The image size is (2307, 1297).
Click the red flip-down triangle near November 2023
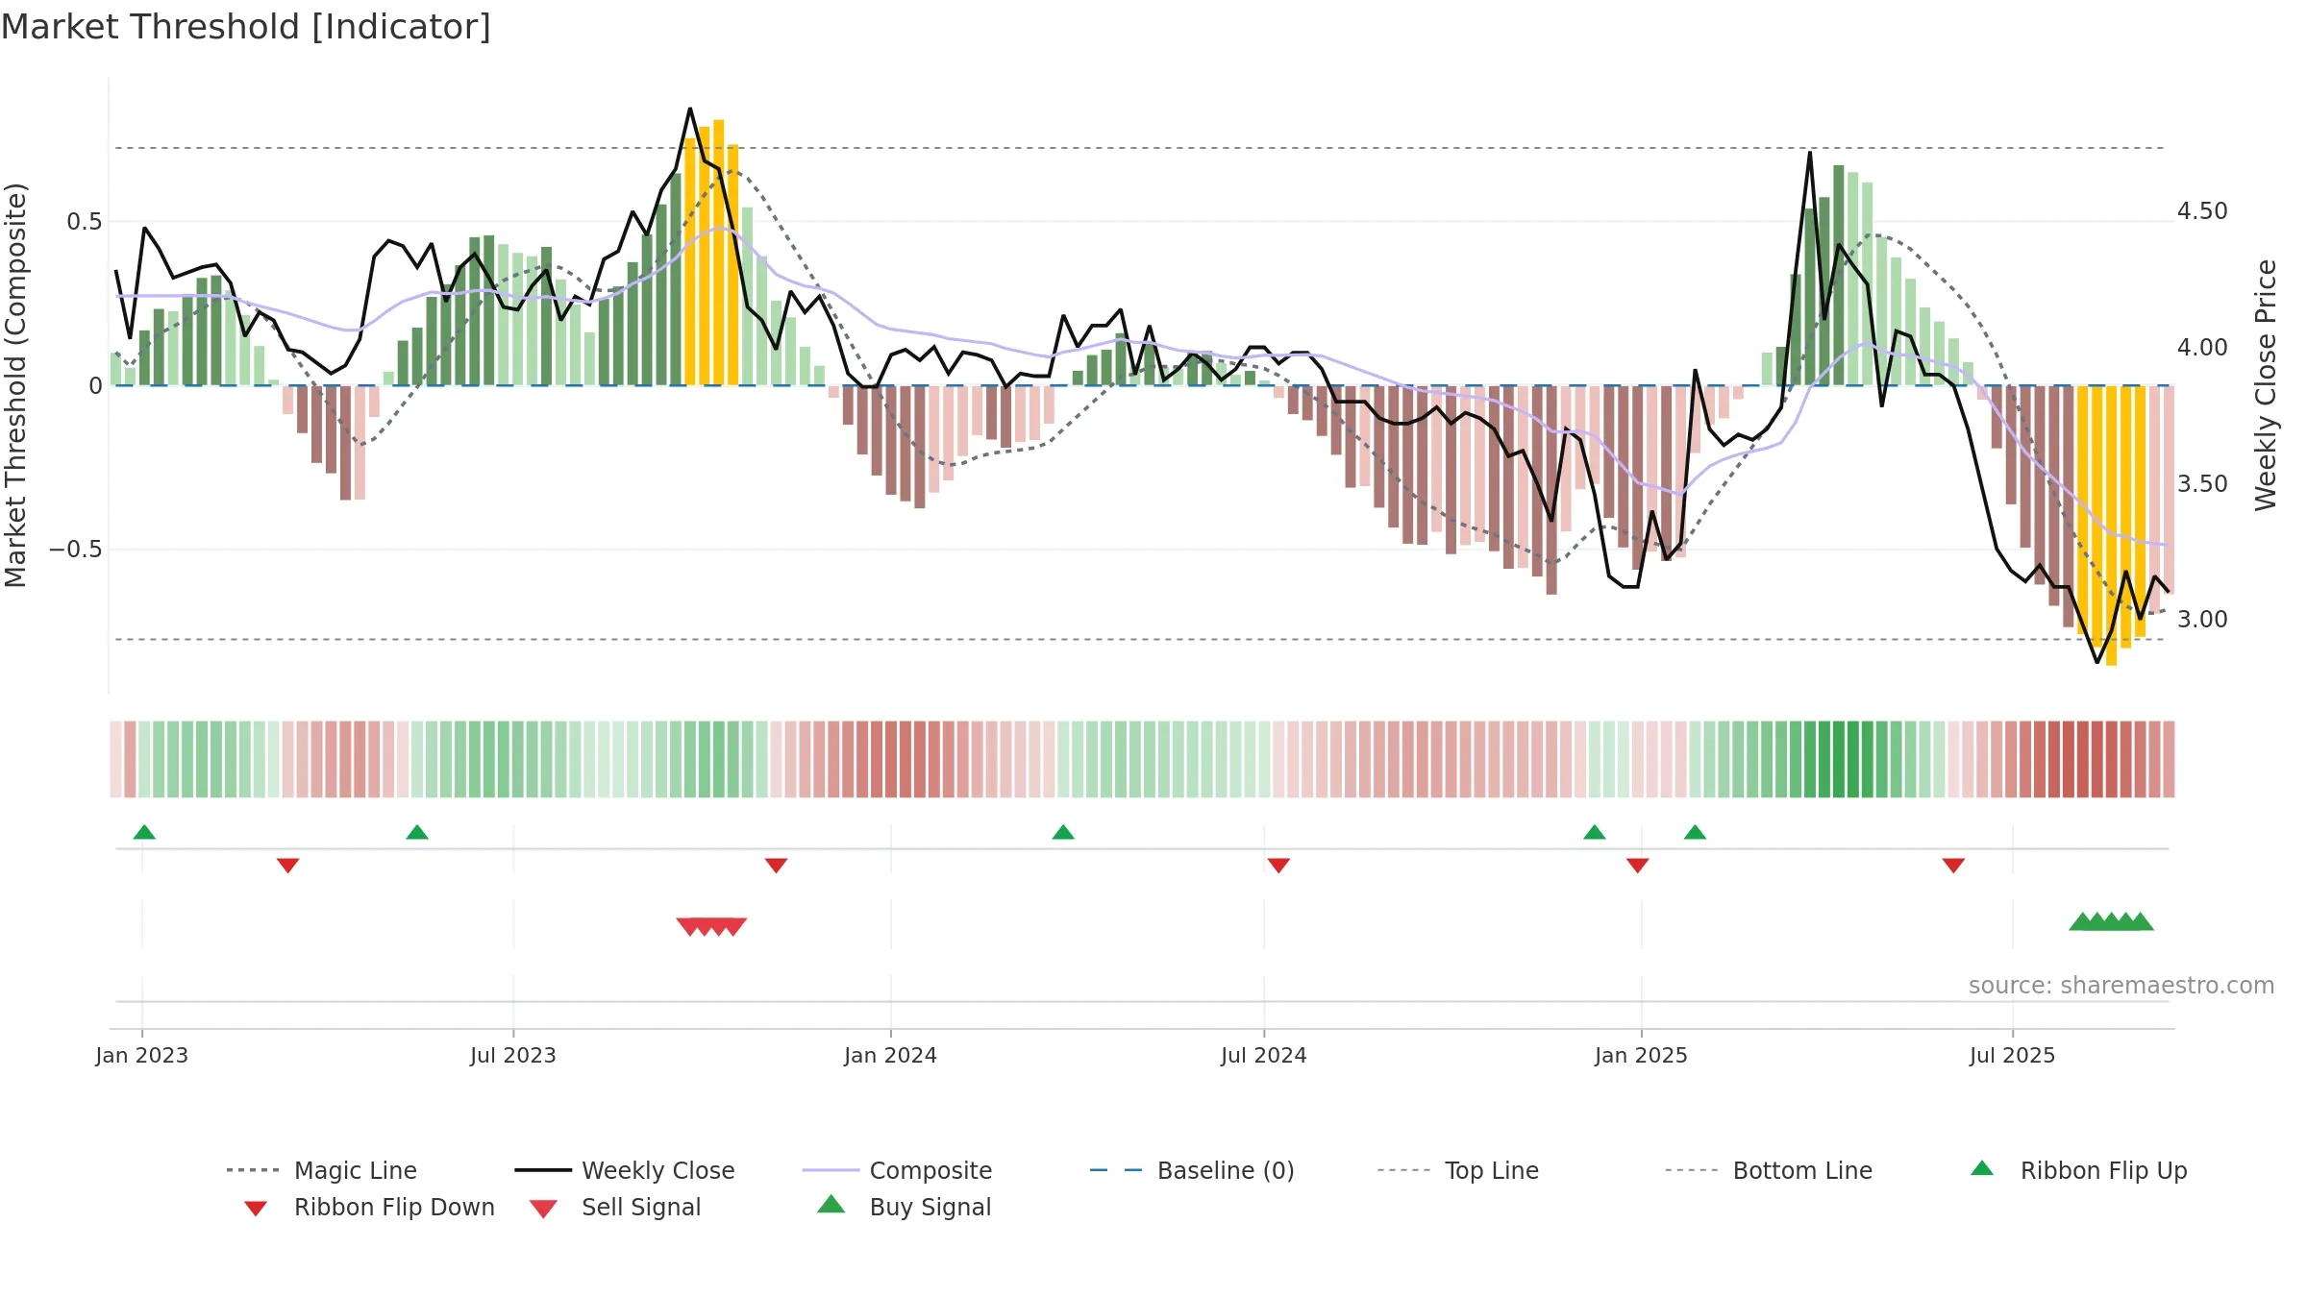(776, 866)
